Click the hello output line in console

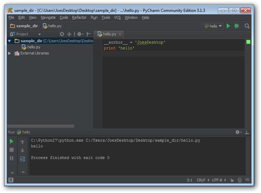point(37,146)
